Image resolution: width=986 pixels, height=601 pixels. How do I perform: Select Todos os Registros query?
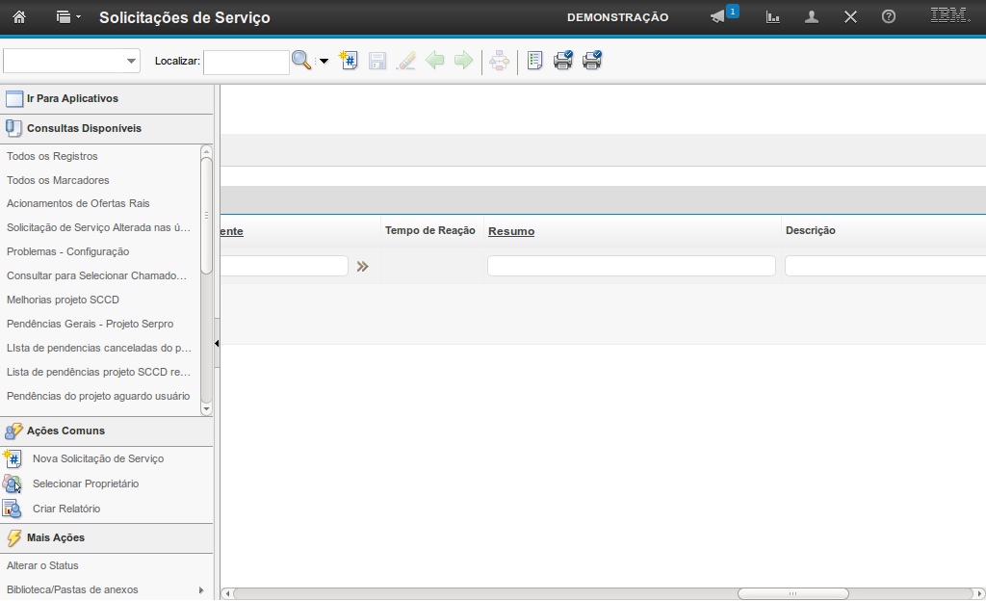click(x=52, y=156)
